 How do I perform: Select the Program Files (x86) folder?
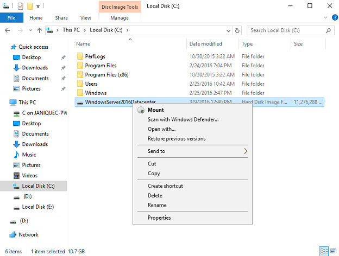[106, 75]
